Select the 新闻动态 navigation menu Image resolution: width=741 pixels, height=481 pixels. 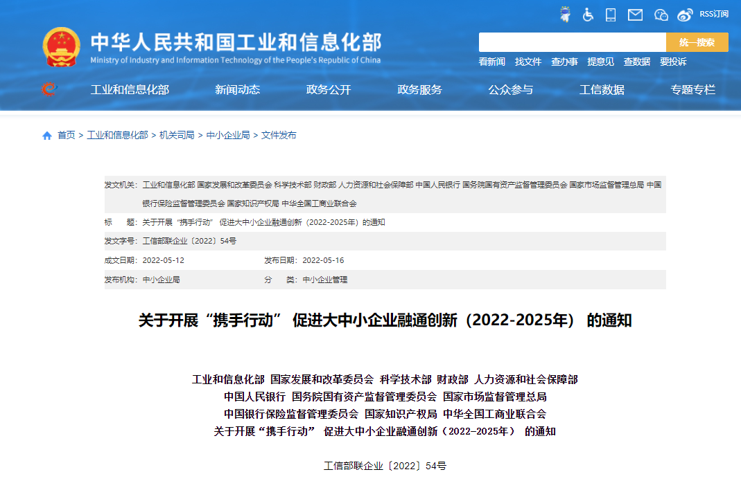pyautogui.click(x=237, y=90)
